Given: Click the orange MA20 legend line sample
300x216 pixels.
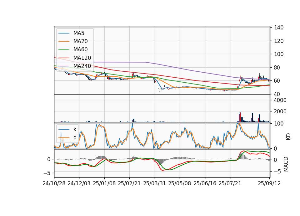Looking at the screenshot, I should [64, 41].
